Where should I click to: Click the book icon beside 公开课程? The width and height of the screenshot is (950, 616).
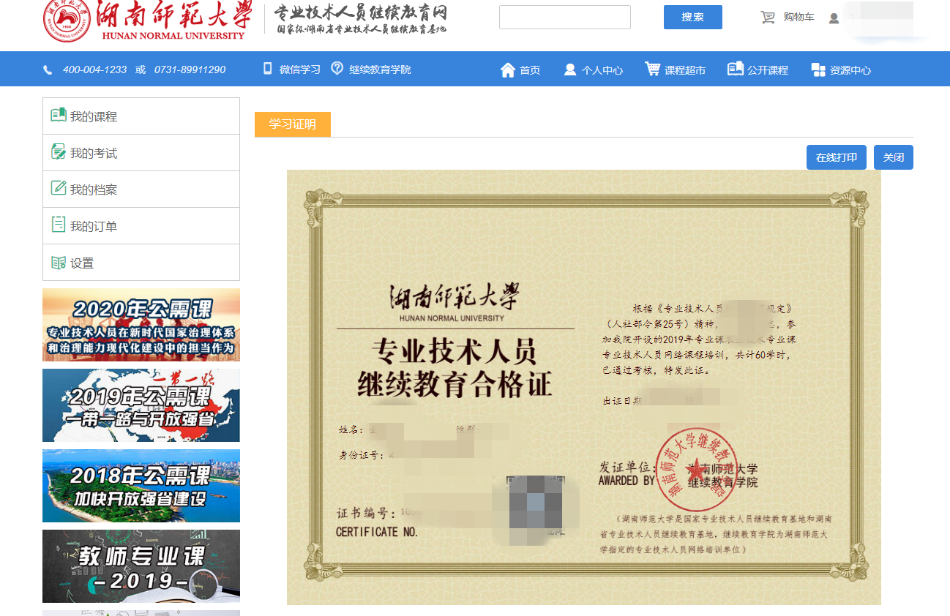coord(735,69)
